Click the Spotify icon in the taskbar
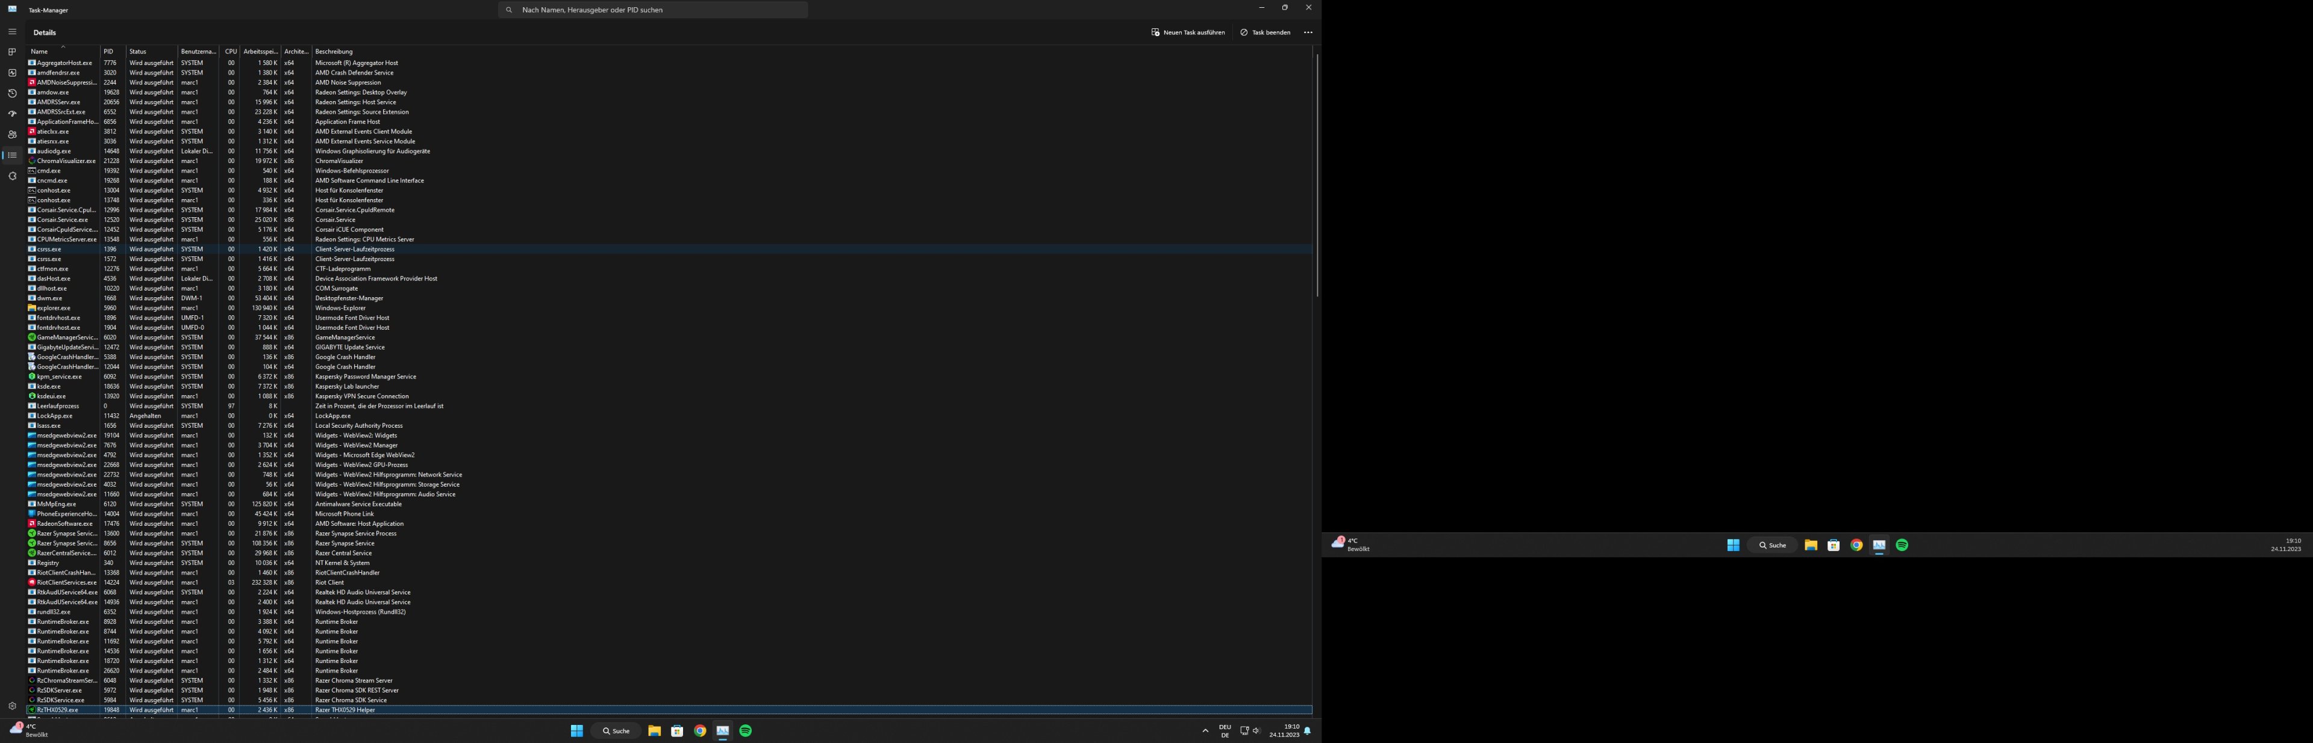Image resolution: width=2313 pixels, height=743 pixels. pos(745,730)
